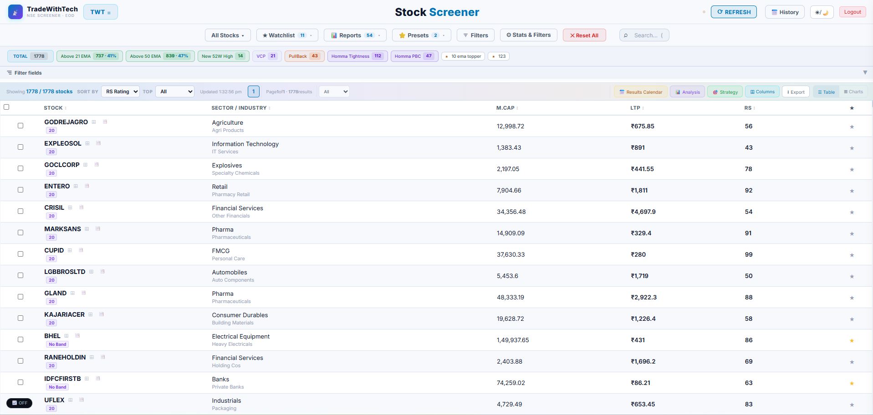Screen dimensions: 873x415
Task: Click Reset All button
Action: pos(584,35)
